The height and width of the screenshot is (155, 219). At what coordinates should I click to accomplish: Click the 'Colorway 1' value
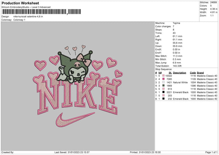[x=19, y=20]
